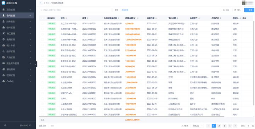Viewport: 255px width, 129px height.
Task: Sort by 合同结算单名称 column arrows
Action: [119, 18]
